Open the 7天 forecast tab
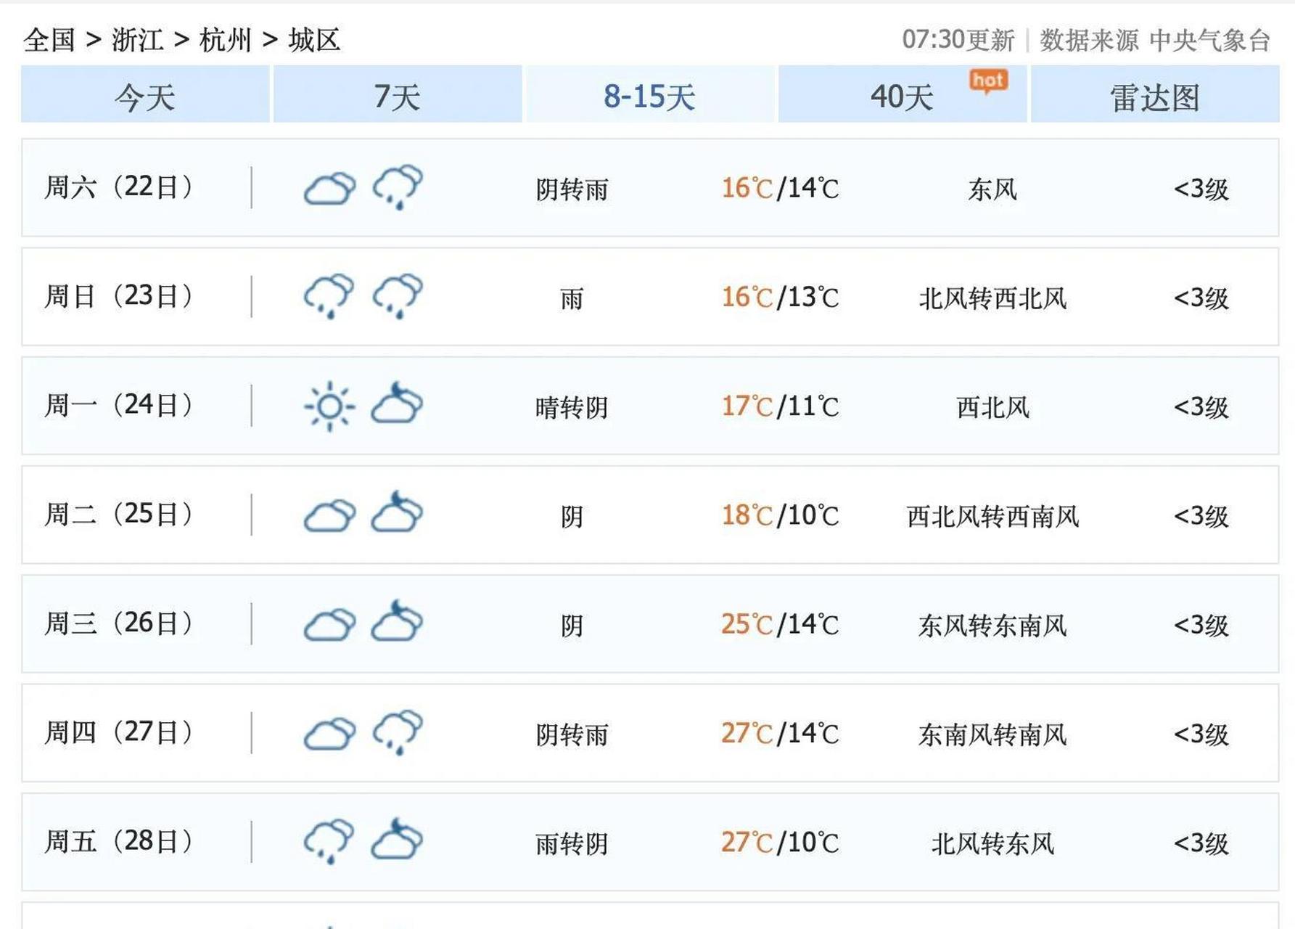This screenshot has height=929, width=1295. click(x=396, y=98)
